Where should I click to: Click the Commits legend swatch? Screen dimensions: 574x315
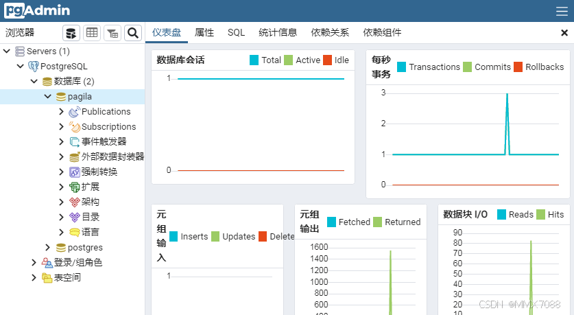point(468,67)
